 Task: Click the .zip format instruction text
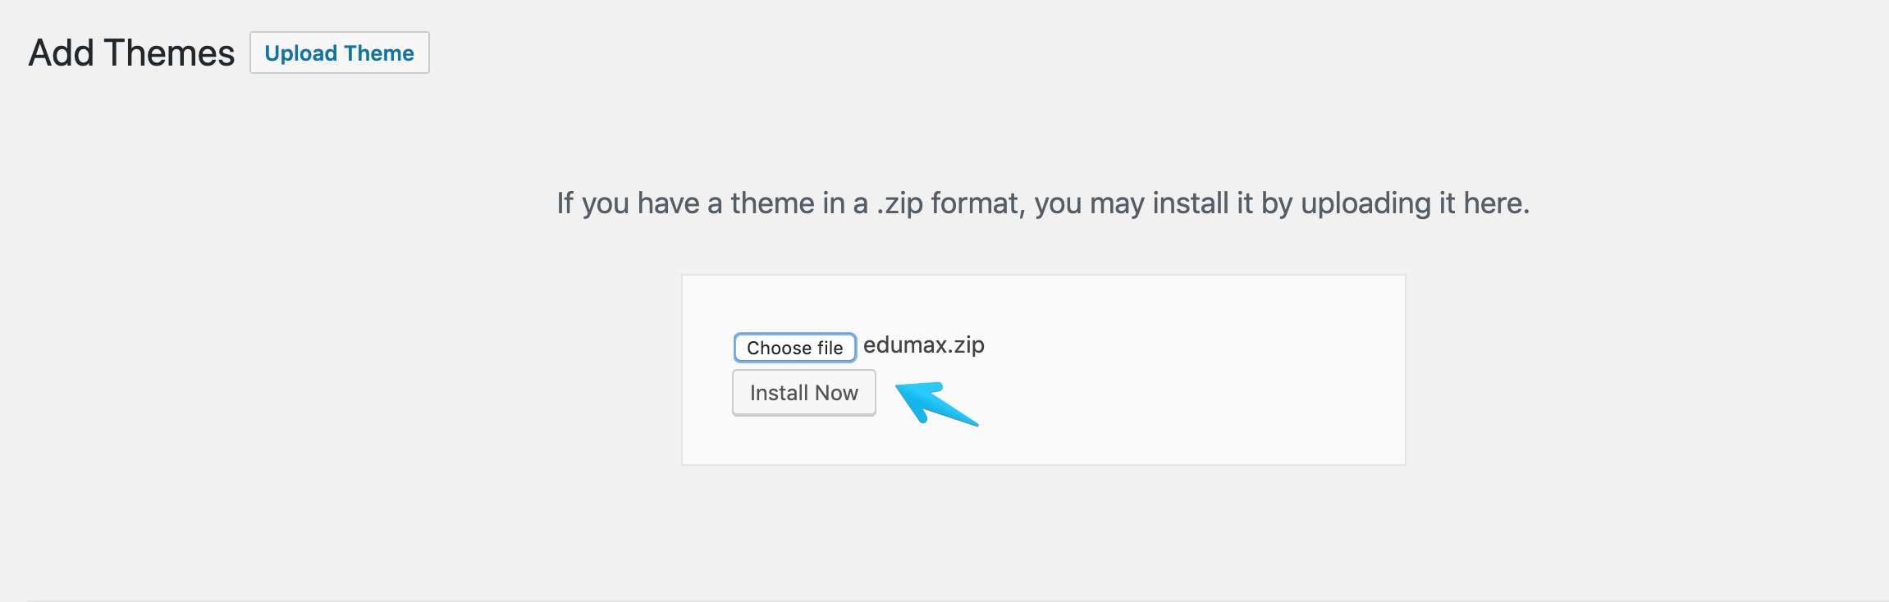click(x=1043, y=203)
